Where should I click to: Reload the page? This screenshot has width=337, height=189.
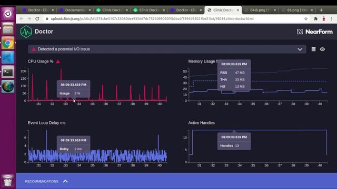tap(37, 19)
